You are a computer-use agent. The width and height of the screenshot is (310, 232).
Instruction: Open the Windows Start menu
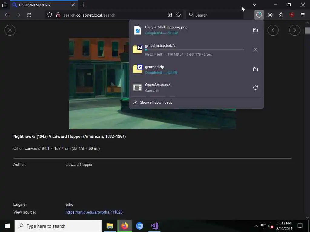[x=7, y=226]
